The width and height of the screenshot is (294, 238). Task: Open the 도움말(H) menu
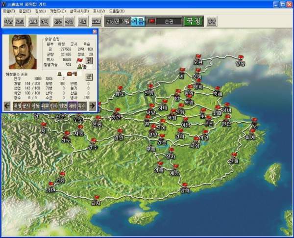[x=117, y=11]
